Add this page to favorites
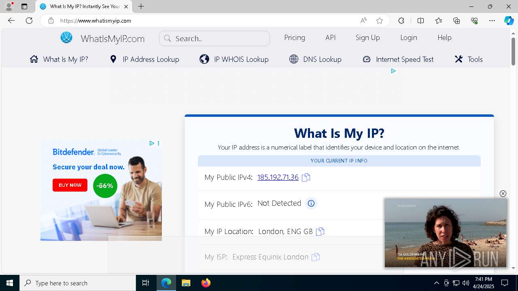 pos(380,21)
